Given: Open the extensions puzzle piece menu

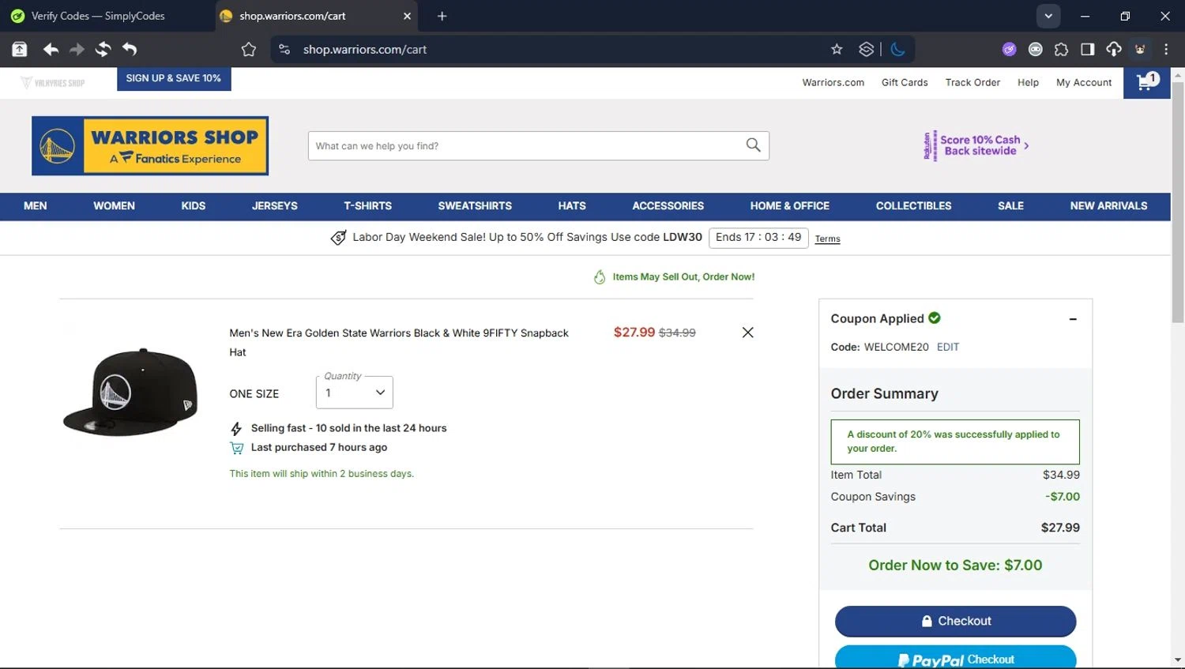Looking at the screenshot, I should click(1062, 50).
